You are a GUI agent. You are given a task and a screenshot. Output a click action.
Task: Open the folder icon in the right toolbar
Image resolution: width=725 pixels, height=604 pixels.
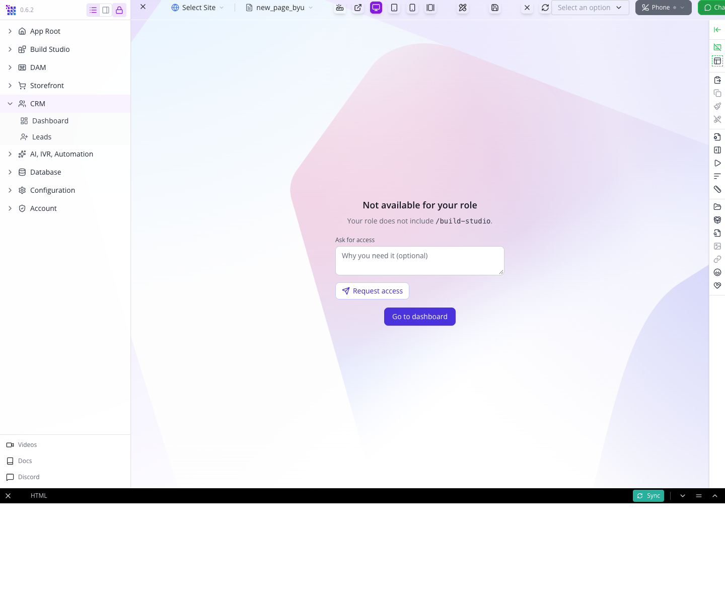(x=717, y=207)
